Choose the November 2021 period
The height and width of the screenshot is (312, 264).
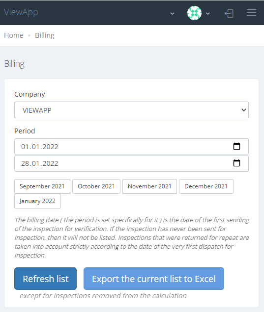pyautogui.click(x=149, y=186)
